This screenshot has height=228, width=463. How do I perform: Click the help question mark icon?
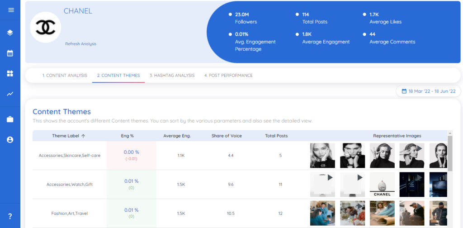[10, 217]
